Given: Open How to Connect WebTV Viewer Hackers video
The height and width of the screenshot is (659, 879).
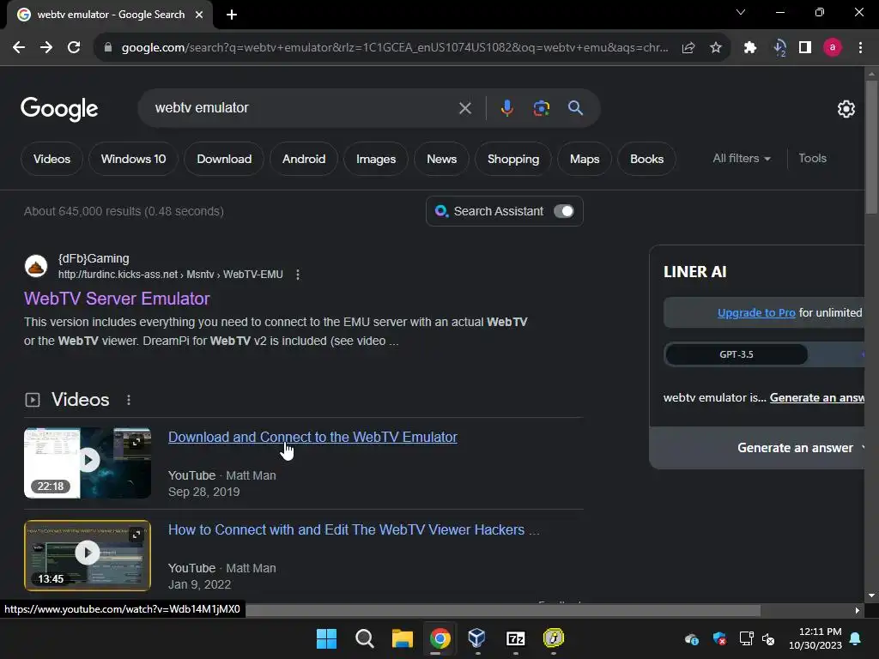Looking at the screenshot, I should (354, 530).
